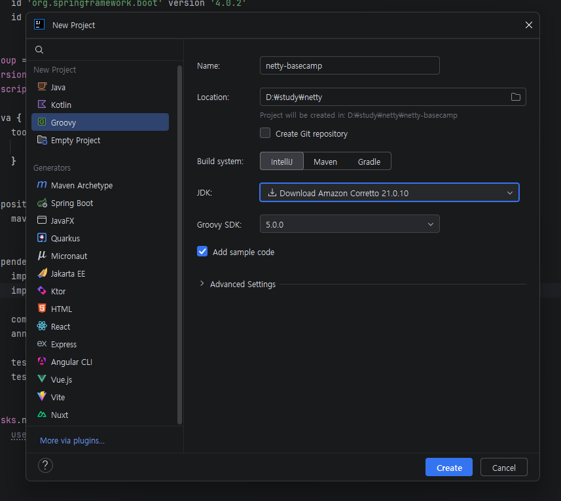Uncheck Add sample code checkbox

[202, 251]
